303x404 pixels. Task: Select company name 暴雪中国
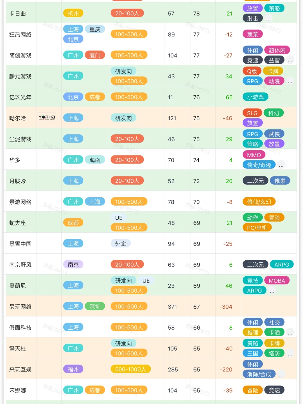click(20, 244)
